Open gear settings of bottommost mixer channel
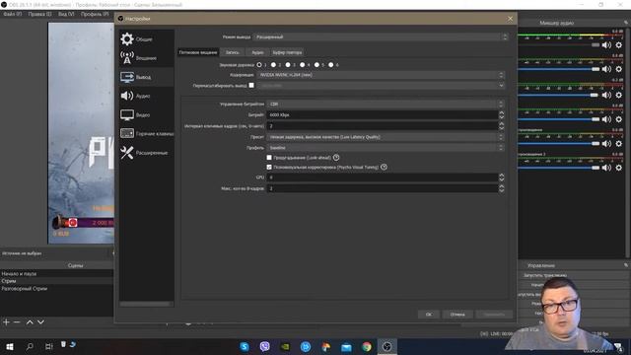 click(619, 168)
